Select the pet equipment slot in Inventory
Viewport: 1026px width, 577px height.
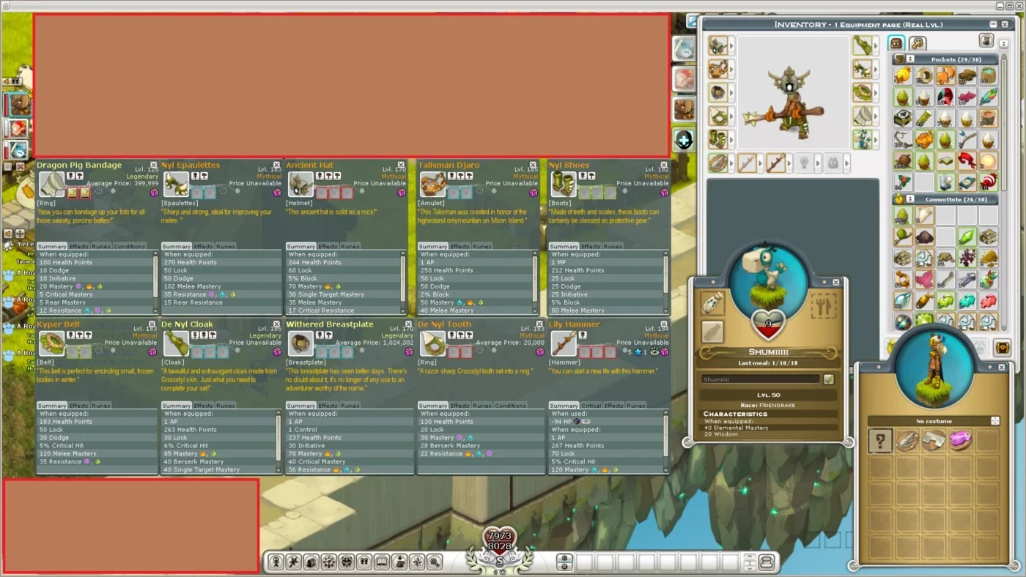863,139
